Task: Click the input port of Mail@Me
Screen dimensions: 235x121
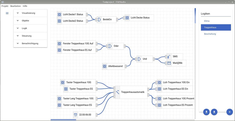Action: (166, 63)
